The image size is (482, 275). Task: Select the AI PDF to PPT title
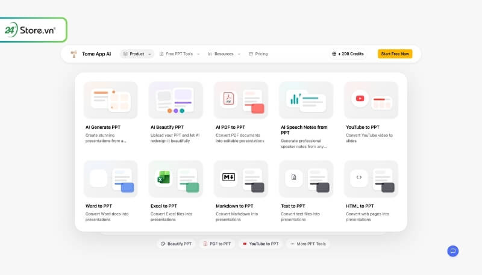pyautogui.click(x=230, y=127)
